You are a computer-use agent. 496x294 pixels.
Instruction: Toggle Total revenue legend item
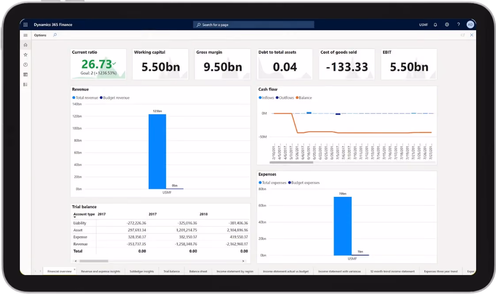[85, 98]
